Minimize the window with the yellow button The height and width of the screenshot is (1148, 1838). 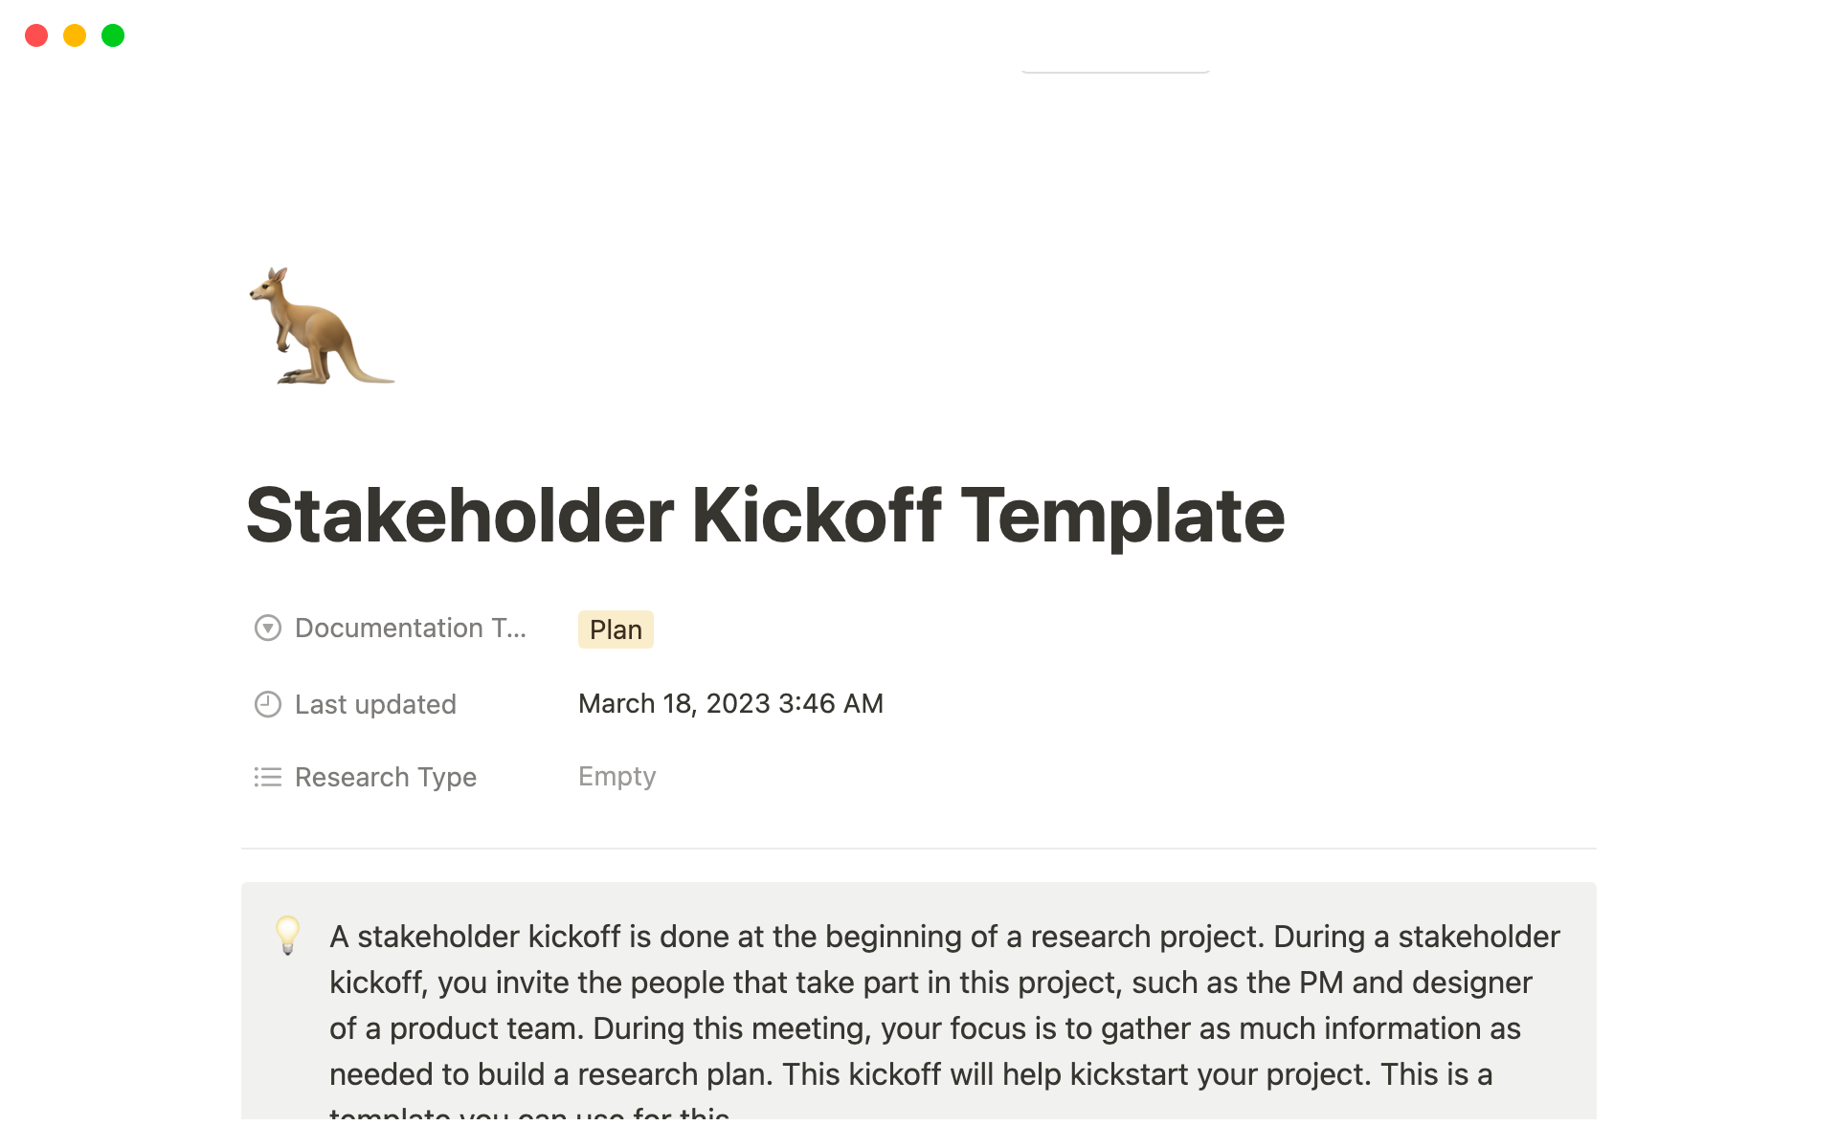75,35
